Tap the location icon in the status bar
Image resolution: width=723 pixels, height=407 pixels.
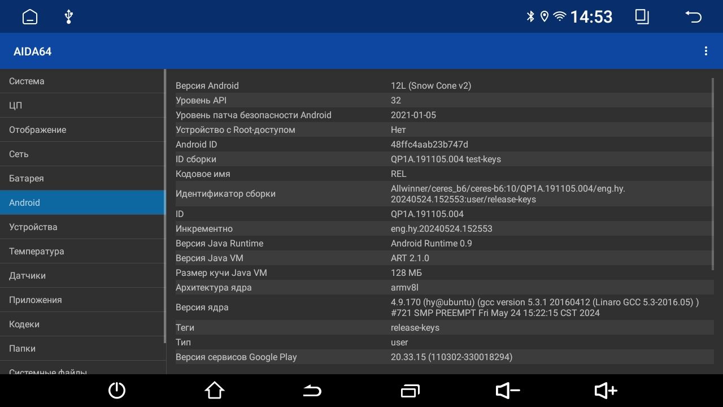pyautogui.click(x=544, y=16)
